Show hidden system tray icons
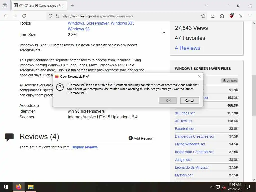 coord(211,187)
